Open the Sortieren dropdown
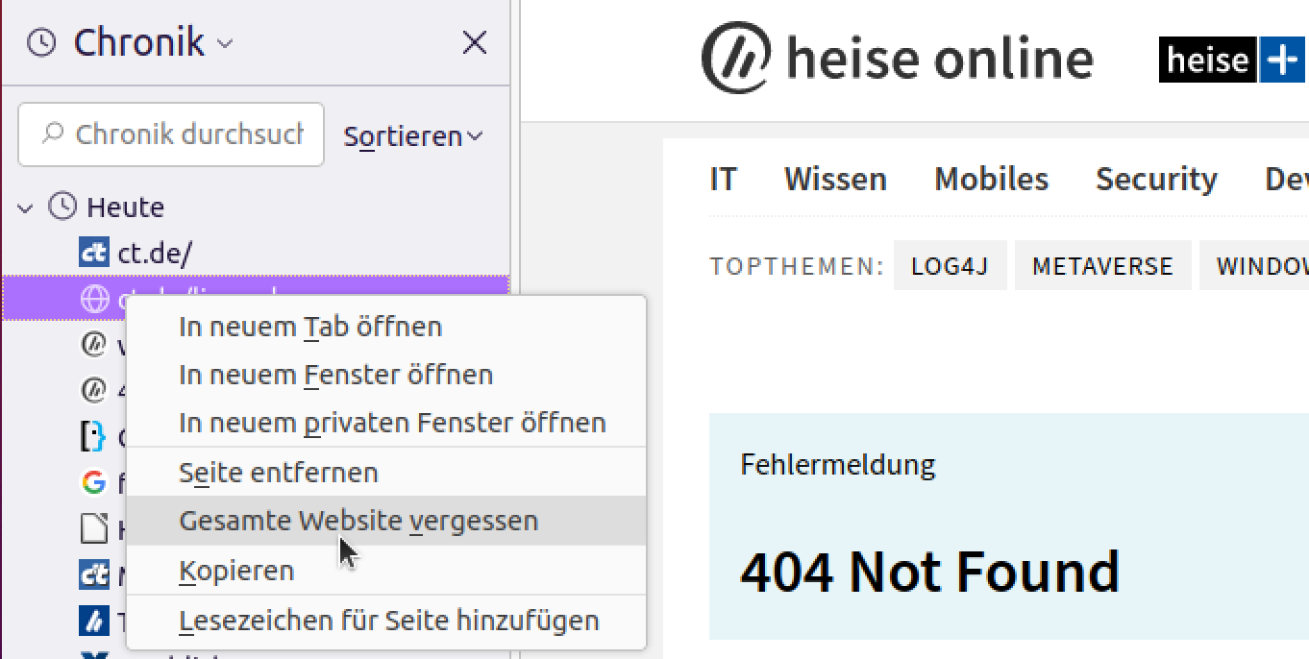Screen dimensions: 1309x659 [x=413, y=136]
